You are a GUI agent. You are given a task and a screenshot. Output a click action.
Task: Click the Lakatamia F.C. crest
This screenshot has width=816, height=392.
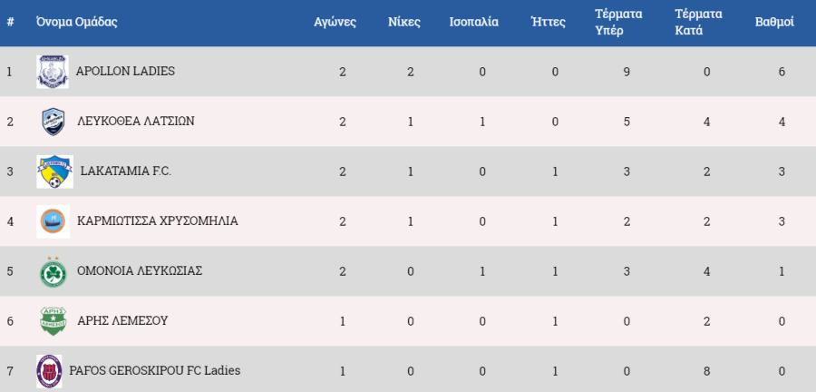tap(54, 171)
